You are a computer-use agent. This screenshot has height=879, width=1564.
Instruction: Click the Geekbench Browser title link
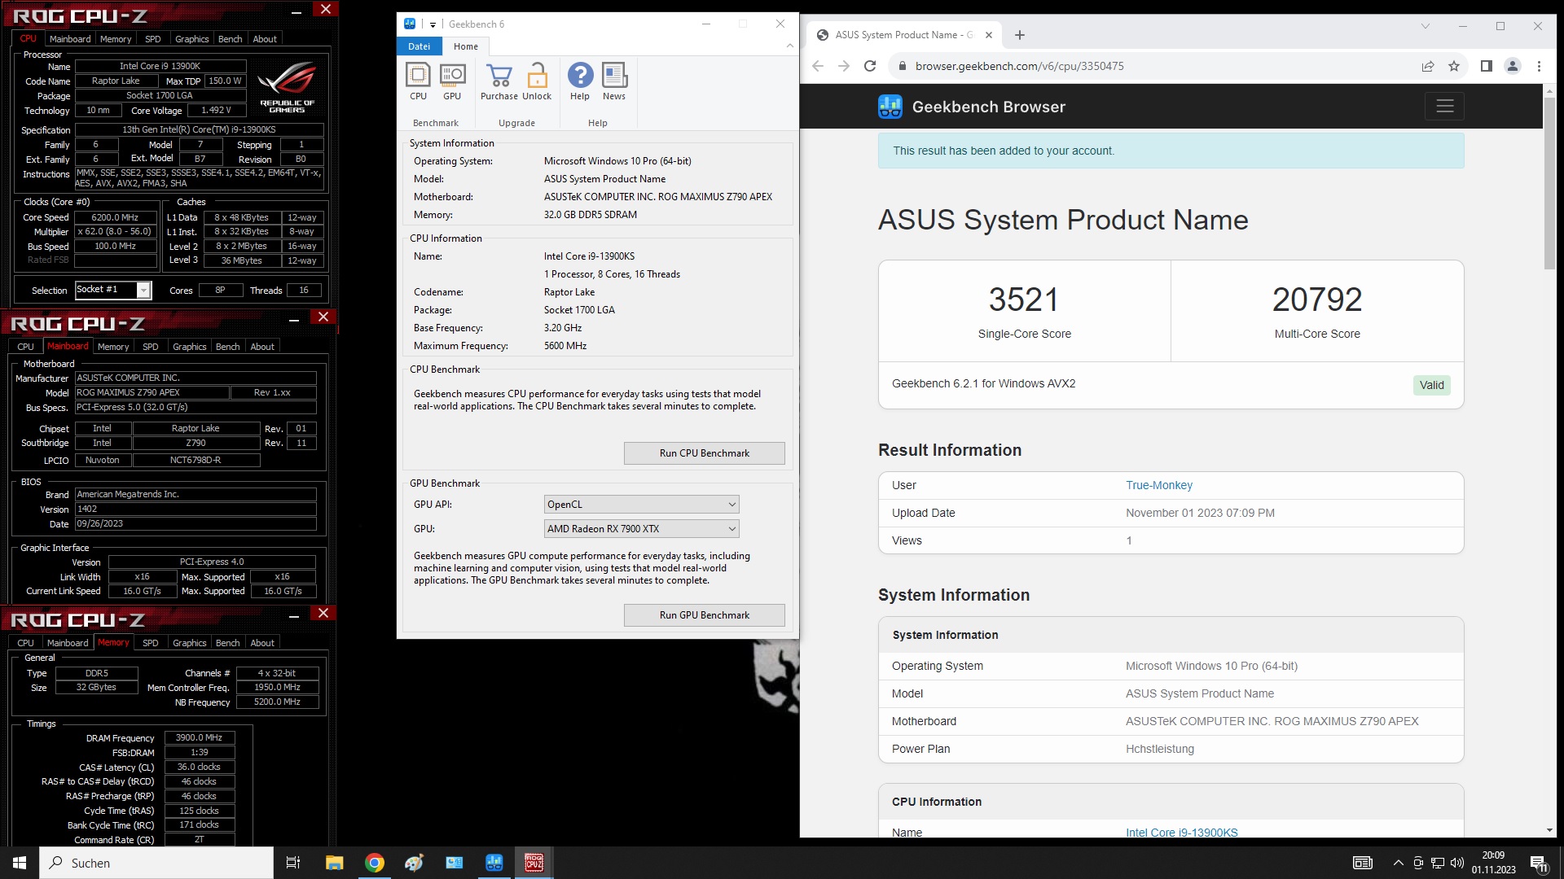pos(988,107)
